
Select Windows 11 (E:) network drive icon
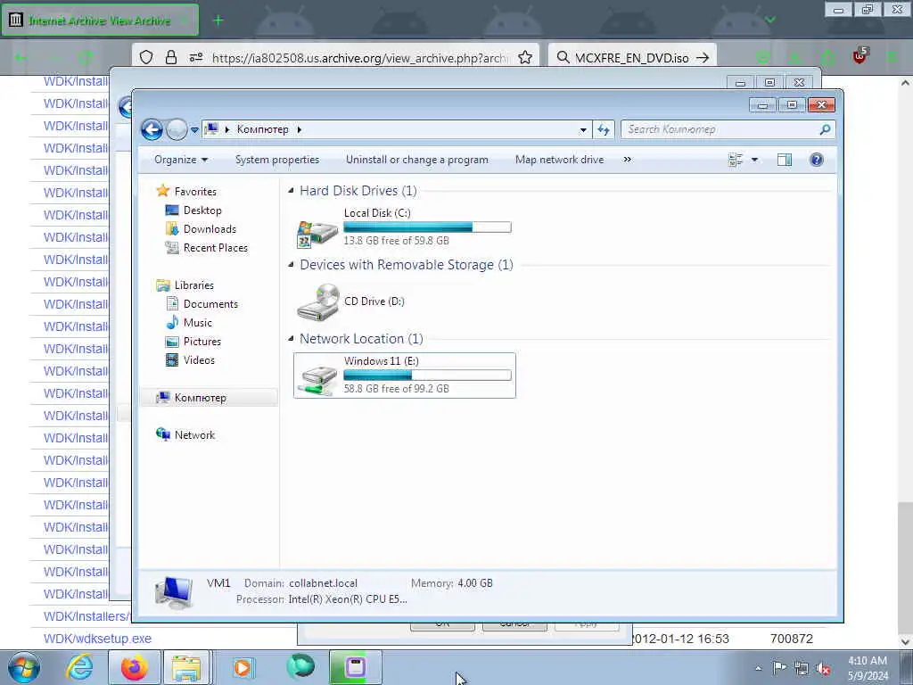(x=317, y=380)
